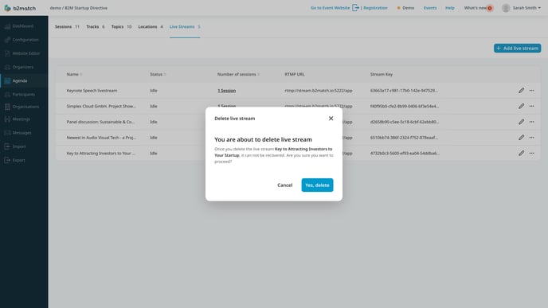Viewport: 548px width, 308px height.
Task: Open the Registration link
Action: coord(375,8)
